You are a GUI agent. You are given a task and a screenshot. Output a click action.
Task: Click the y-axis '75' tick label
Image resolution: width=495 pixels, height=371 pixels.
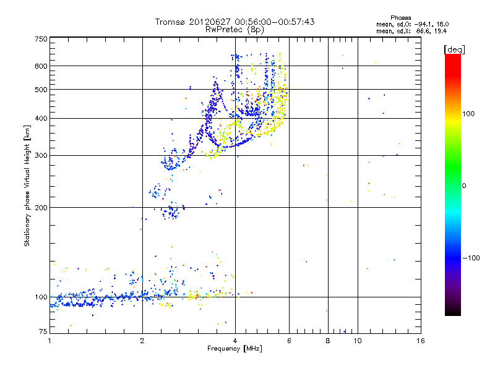click(x=43, y=331)
